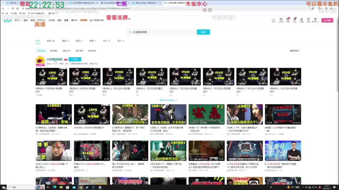Viewport: 339px width, 190px height.
Task: Select the 最多播放 sort option
Action: coord(54,51)
